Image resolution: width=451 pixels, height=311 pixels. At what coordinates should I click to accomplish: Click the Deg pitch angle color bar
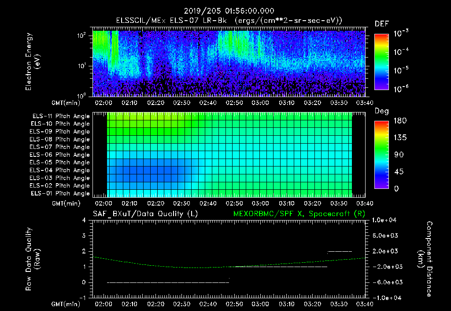point(381,155)
